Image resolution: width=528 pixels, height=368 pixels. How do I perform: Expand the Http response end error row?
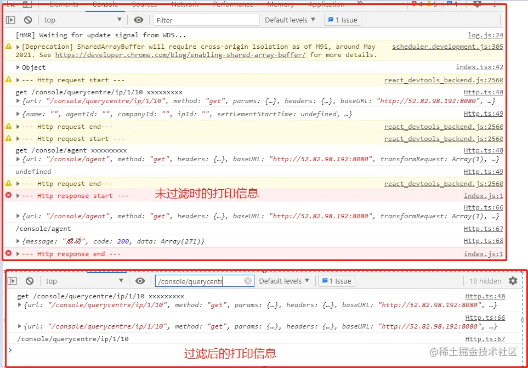click(x=18, y=253)
